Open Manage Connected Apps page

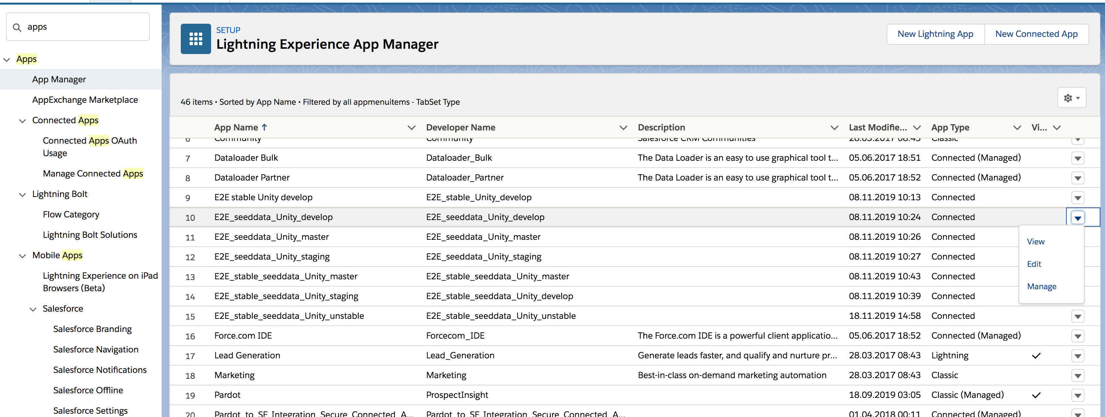point(93,174)
